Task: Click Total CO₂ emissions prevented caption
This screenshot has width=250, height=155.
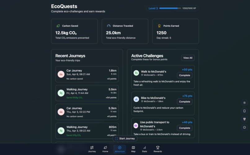Action: click(x=72, y=38)
